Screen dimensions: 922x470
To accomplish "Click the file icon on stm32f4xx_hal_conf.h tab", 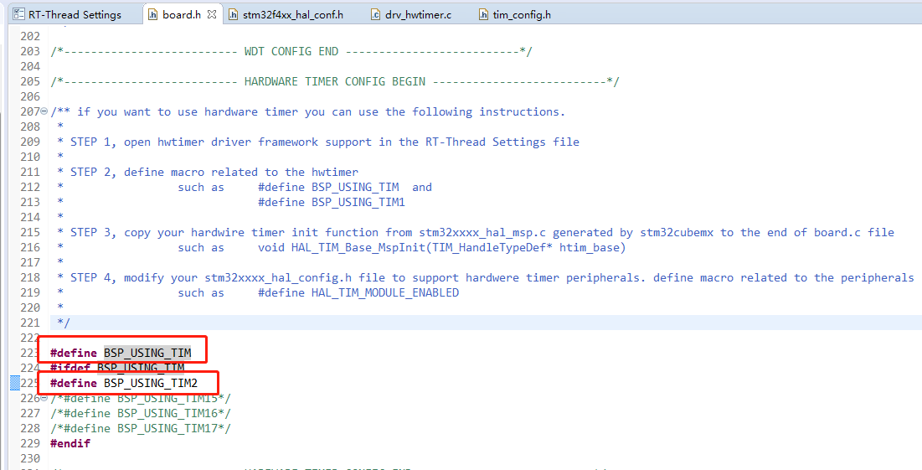I will (x=234, y=14).
